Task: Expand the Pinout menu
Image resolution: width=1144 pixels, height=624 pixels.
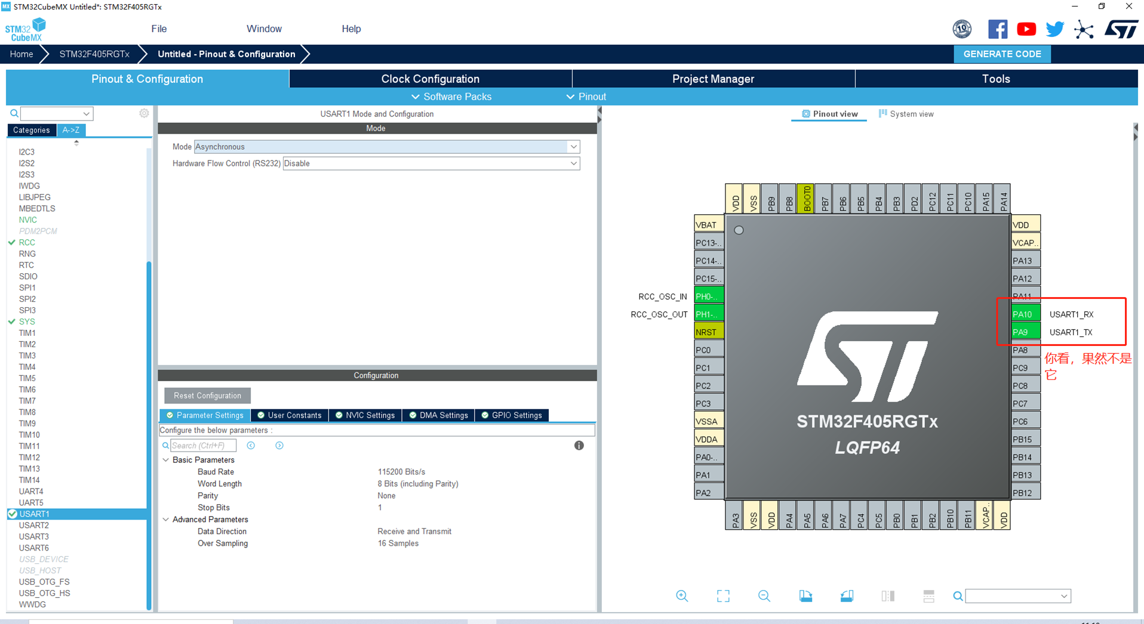Action: coord(585,97)
